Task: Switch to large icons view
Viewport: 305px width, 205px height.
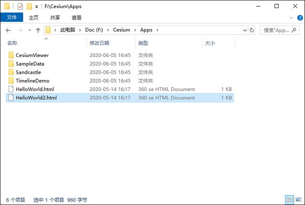Action: tap(298, 200)
